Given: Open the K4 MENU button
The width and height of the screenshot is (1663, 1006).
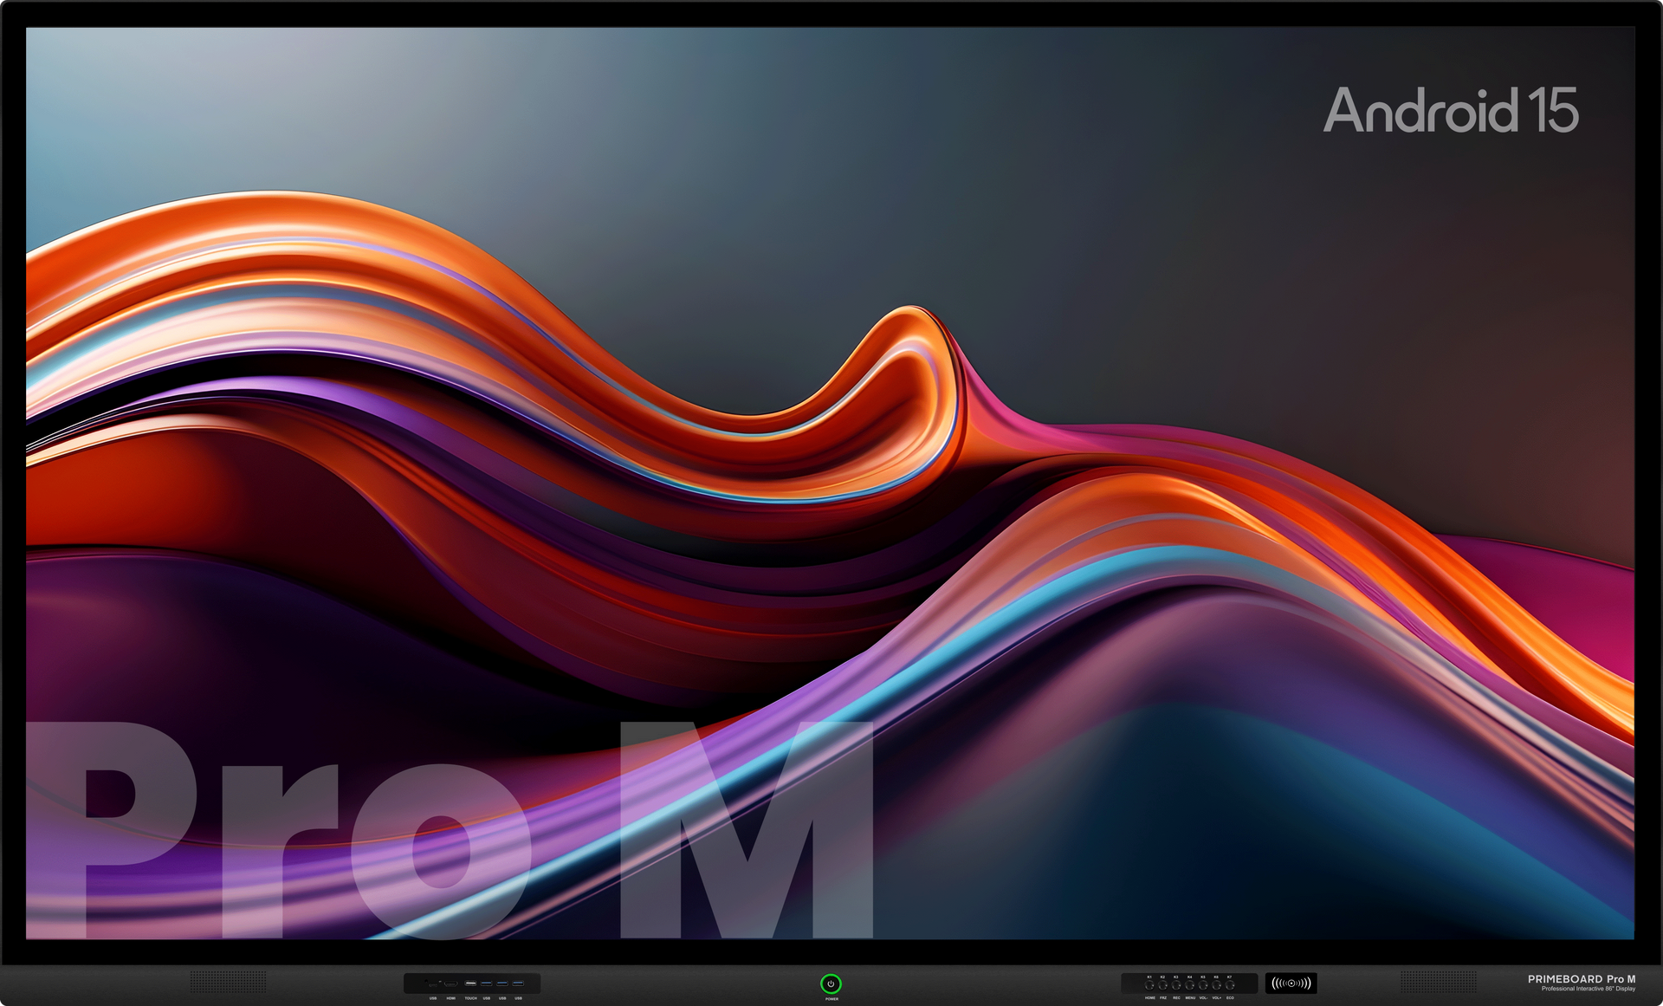Looking at the screenshot, I should (x=1190, y=985).
